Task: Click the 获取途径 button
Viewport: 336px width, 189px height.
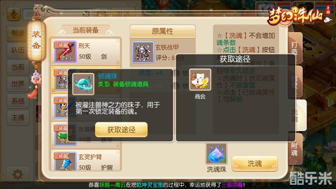Action: click(x=121, y=130)
